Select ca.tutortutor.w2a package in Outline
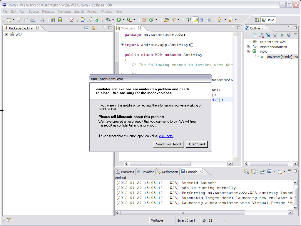301x226 pixels. 272,42
